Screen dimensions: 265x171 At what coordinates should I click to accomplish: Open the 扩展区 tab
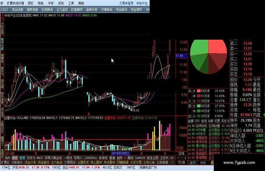click(x=5, y=162)
